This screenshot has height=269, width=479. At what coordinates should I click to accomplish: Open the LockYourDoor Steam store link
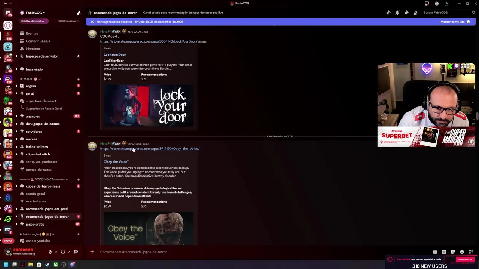[149, 41]
